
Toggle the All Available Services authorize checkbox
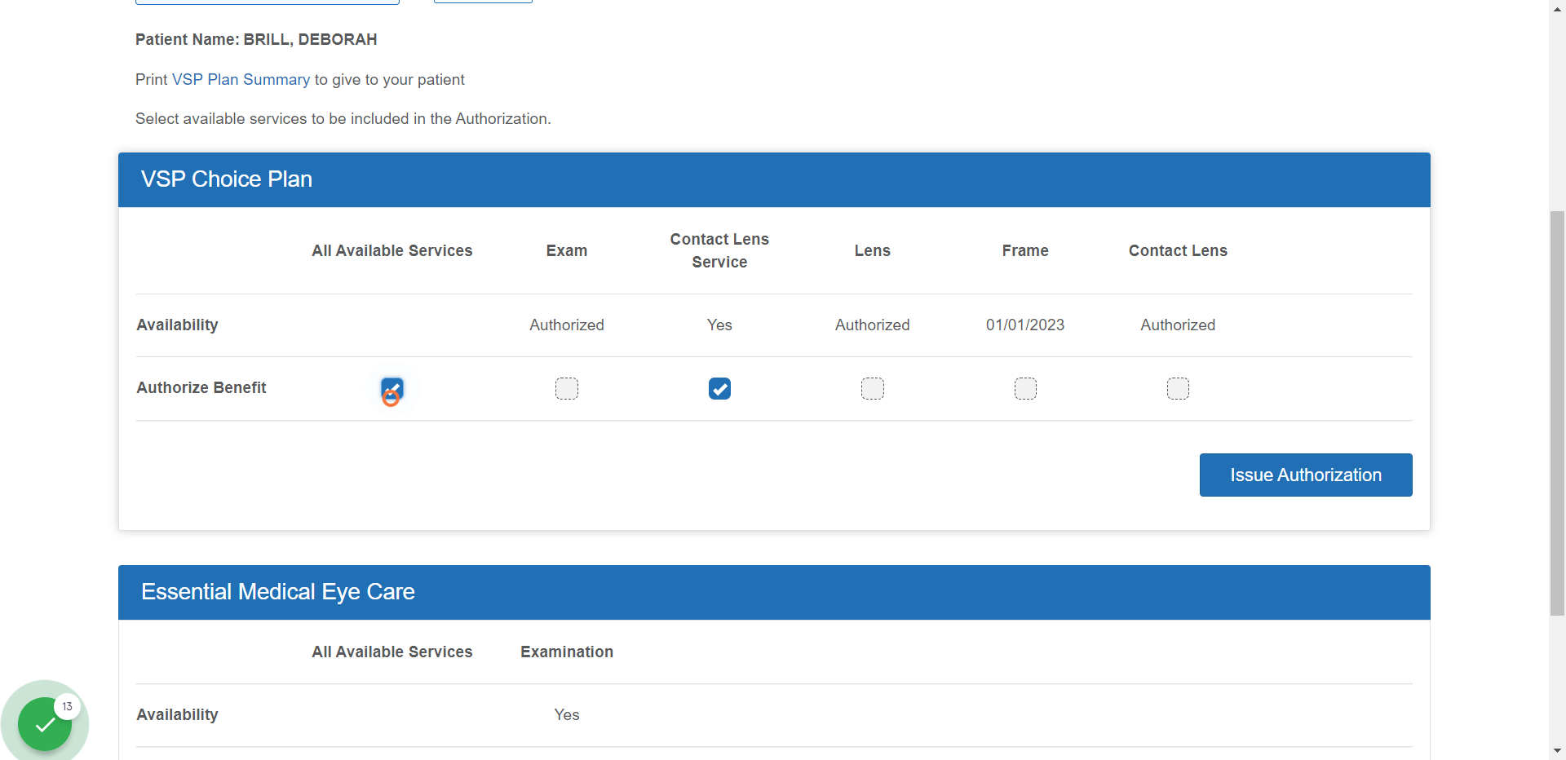click(x=392, y=389)
